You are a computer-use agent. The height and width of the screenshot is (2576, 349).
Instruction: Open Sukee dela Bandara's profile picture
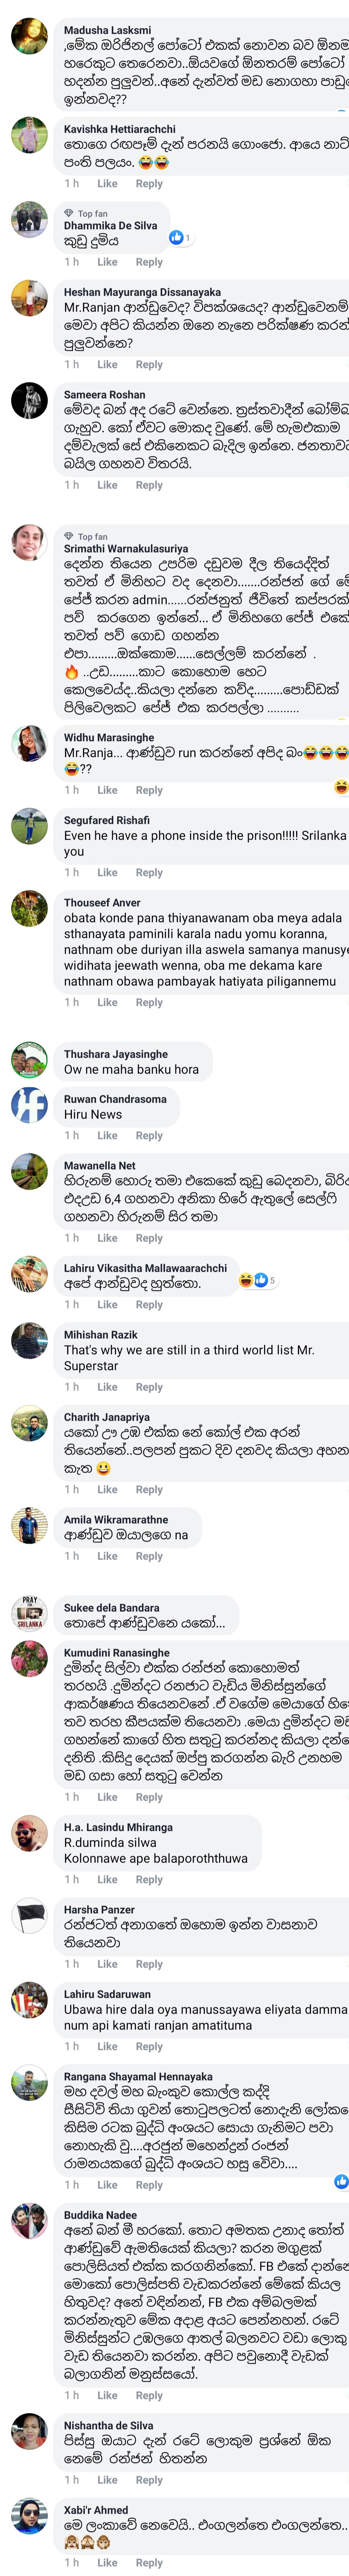[29, 1612]
